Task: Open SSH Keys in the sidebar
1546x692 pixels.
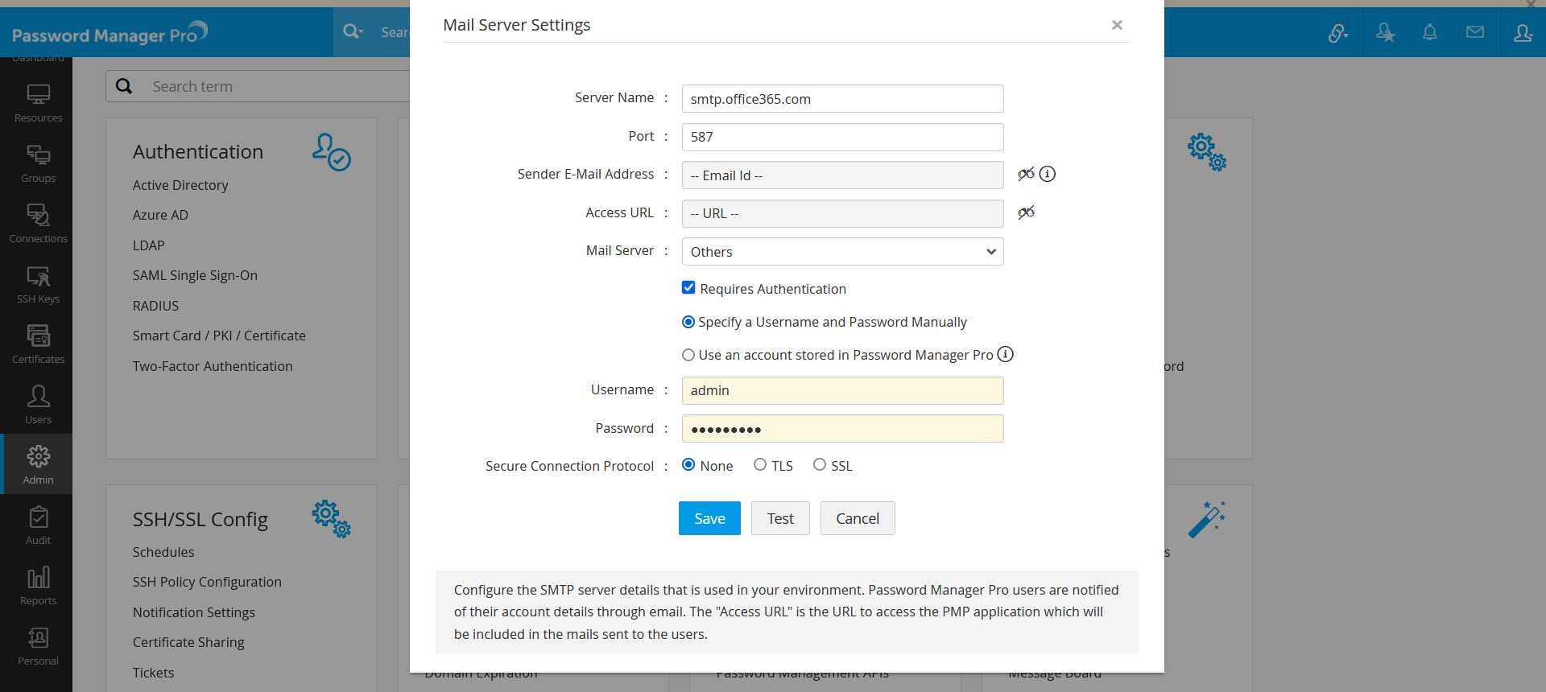Action: pos(38,283)
